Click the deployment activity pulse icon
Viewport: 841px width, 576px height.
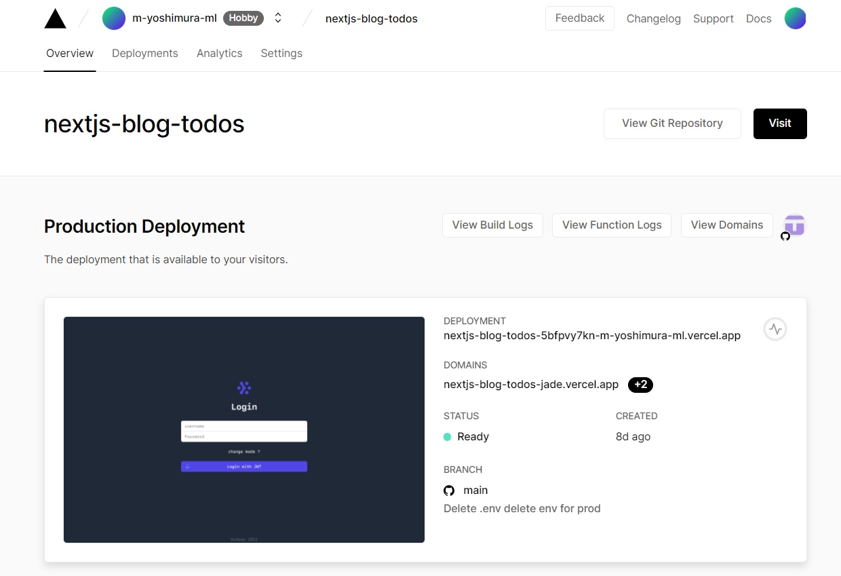(775, 329)
